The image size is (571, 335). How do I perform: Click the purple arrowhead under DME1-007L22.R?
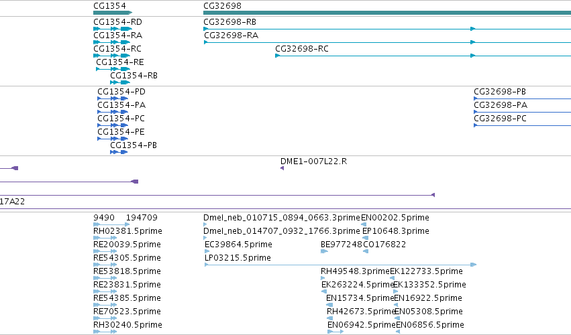point(282,168)
